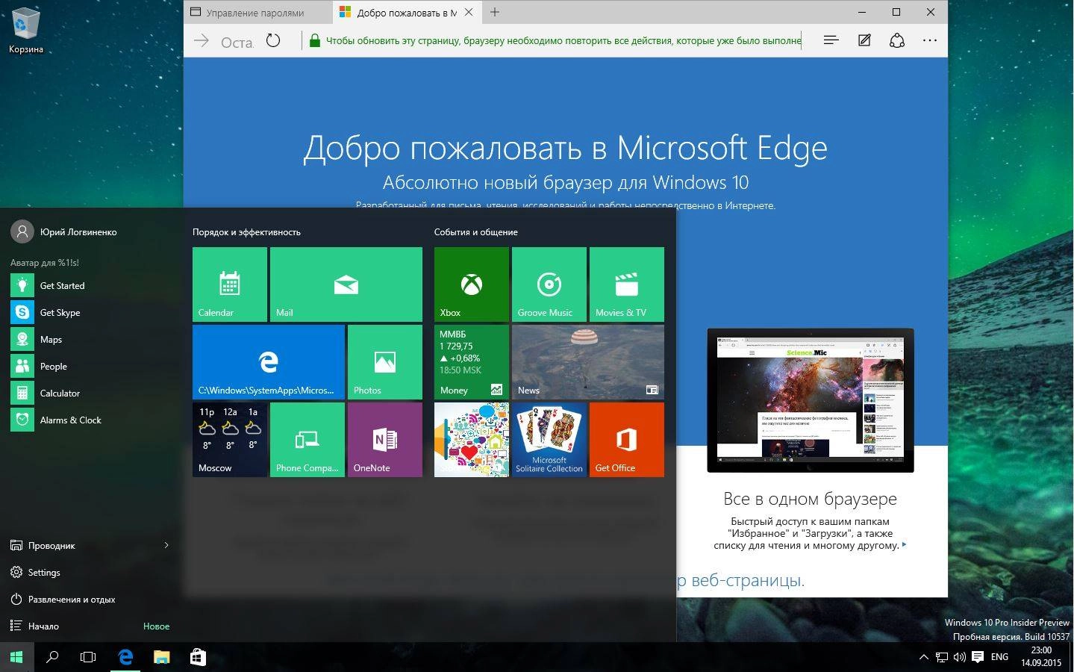Click the арrow link after многому другому
The height and width of the screenshot is (672, 1074).
[905, 545]
